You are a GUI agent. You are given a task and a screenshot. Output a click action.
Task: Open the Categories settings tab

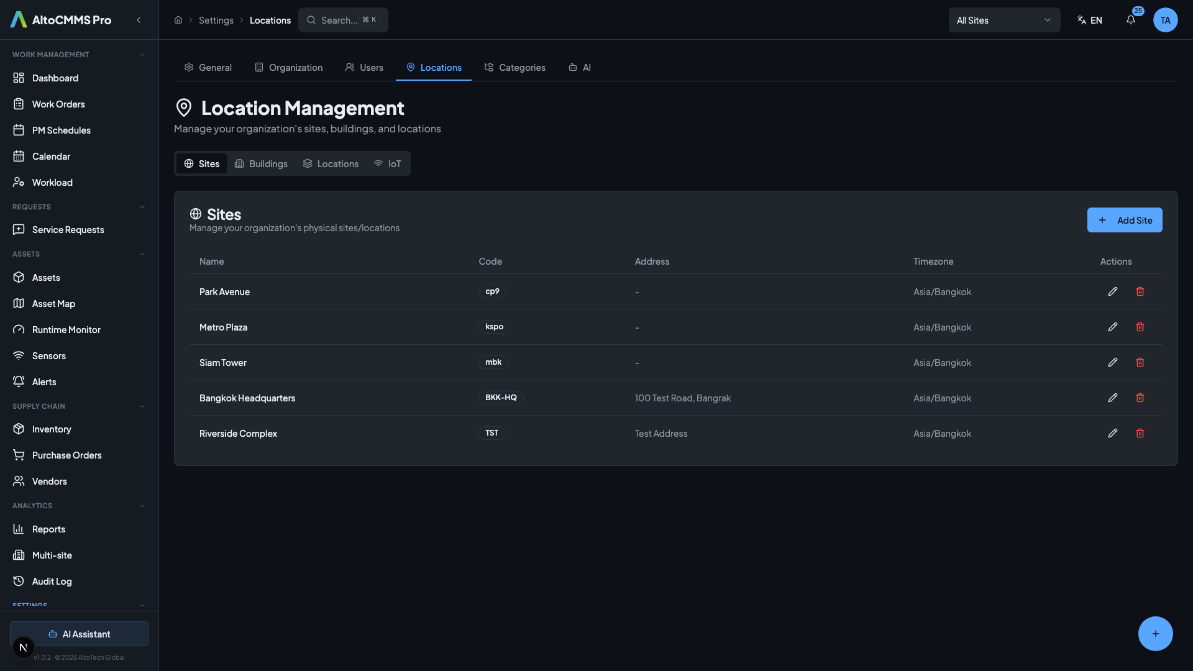[514, 67]
